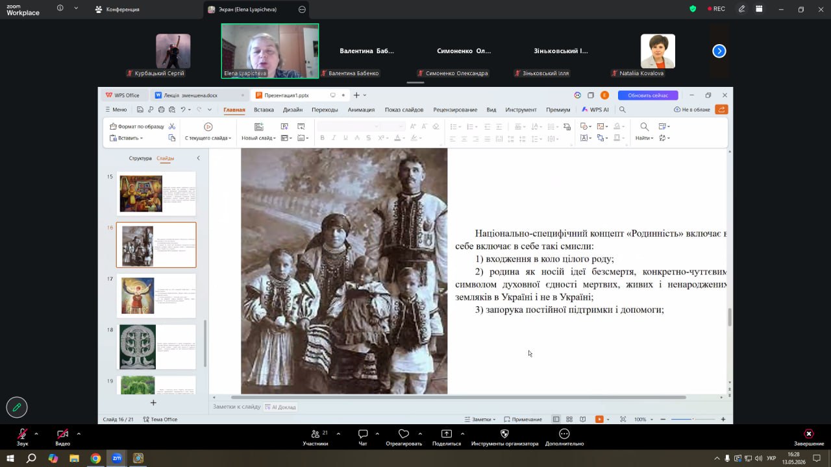Open the Вставка ribbon tab
The width and height of the screenshot is (831, 467).
tap(264, 110)
